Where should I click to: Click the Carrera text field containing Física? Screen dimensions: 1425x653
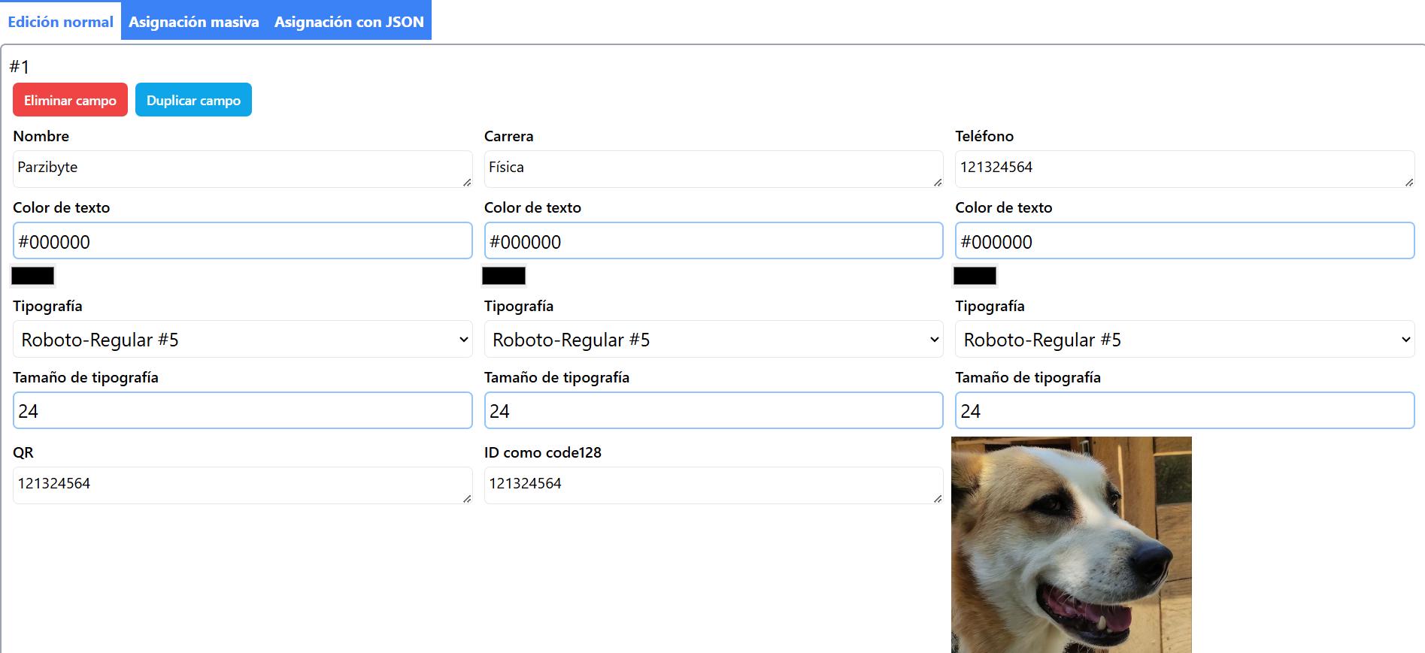713,168
